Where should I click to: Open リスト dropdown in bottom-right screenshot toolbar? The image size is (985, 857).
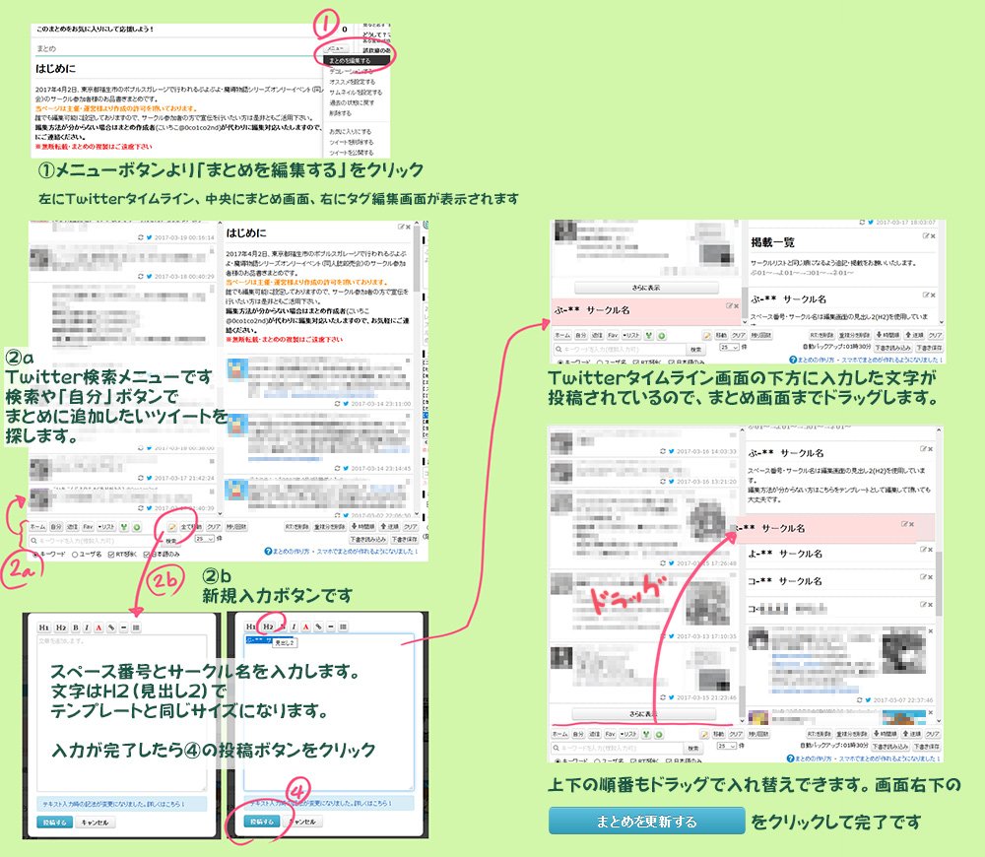[x=628, y=734]
